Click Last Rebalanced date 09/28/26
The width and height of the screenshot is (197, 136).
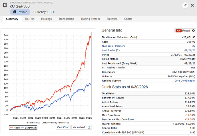click(190, 63)
